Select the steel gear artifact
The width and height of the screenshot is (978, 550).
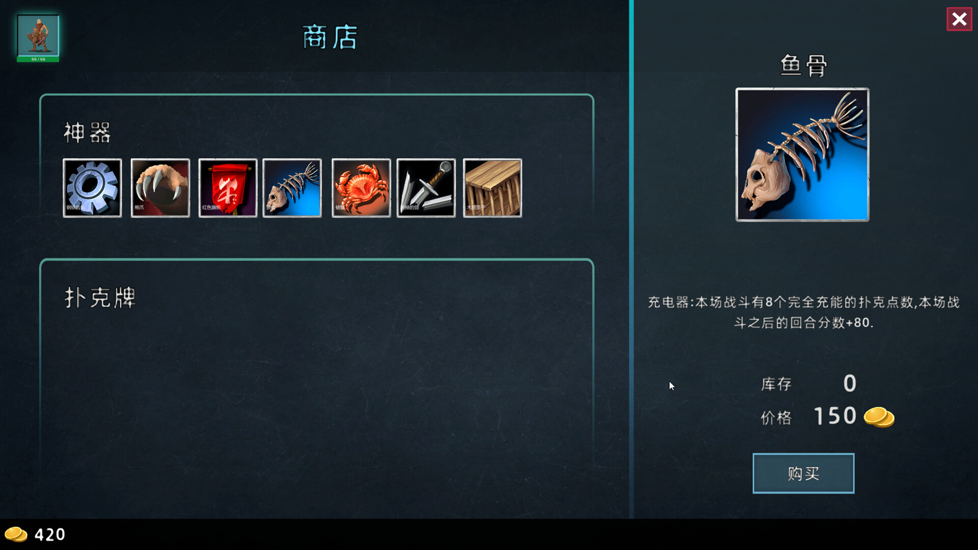pos(92,188)
